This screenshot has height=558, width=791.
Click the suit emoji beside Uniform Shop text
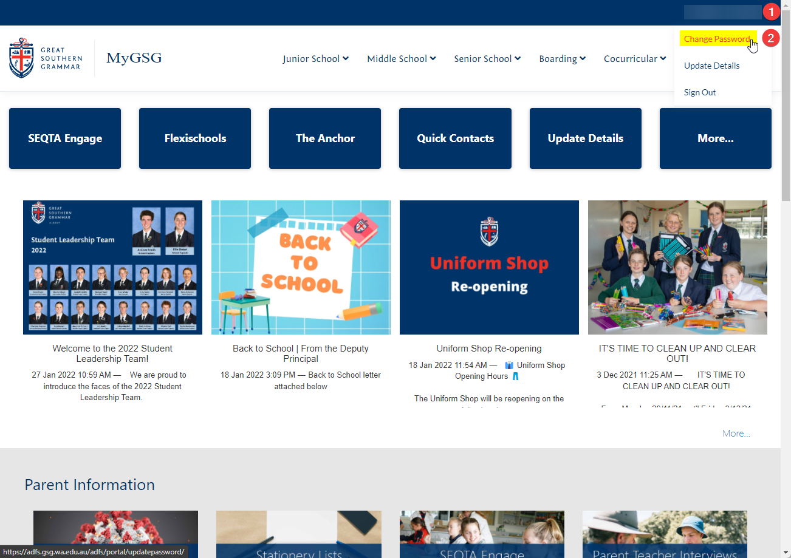[508, 365]
